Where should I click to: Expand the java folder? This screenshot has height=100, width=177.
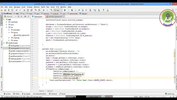click(x=6, y=25)
